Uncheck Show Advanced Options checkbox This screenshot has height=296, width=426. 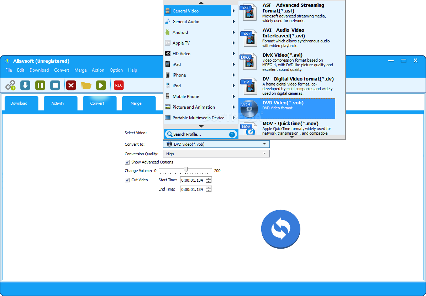127,162
